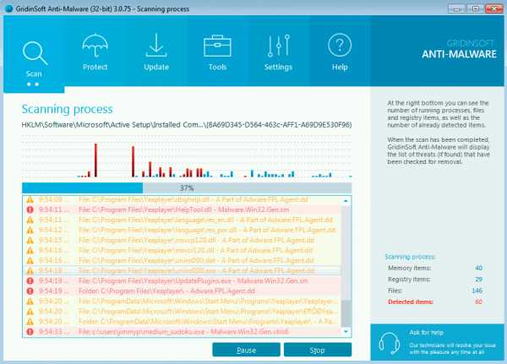This screenshot has height=364, width=507.
Task: Select the Update tab label
Action: (156, 67)
